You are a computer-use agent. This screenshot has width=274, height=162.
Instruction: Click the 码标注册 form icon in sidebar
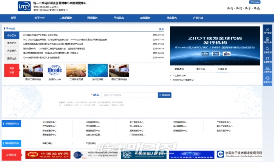267,39
